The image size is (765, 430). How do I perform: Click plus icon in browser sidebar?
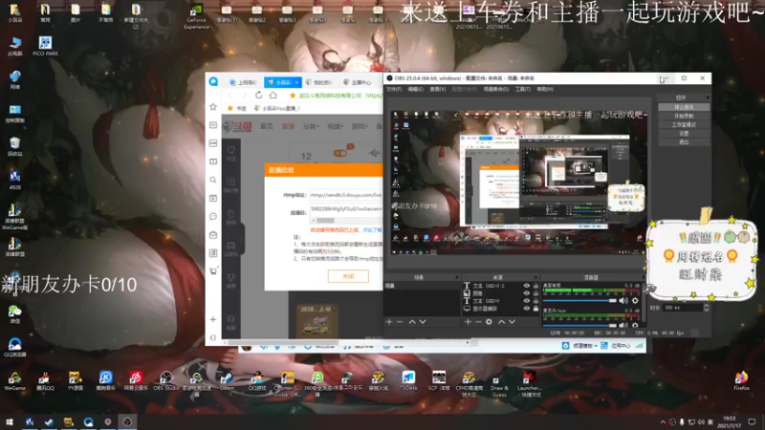pos(213,319)
